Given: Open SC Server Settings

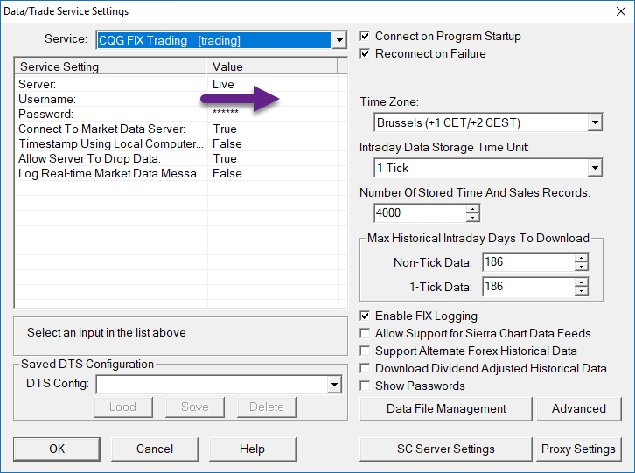Looking at the screenshot, I should tap(446, 449).
